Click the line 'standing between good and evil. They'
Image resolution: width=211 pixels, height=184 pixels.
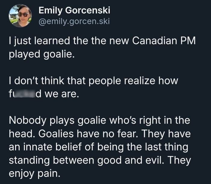[100, 160]
